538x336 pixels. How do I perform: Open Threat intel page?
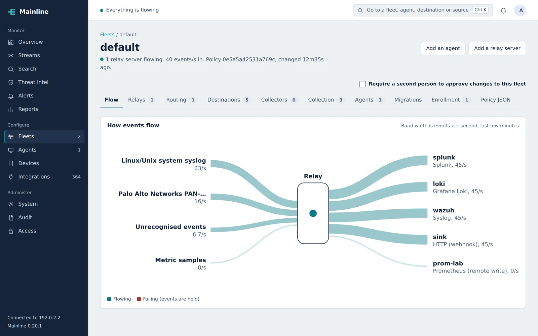[x=44, y=82]
